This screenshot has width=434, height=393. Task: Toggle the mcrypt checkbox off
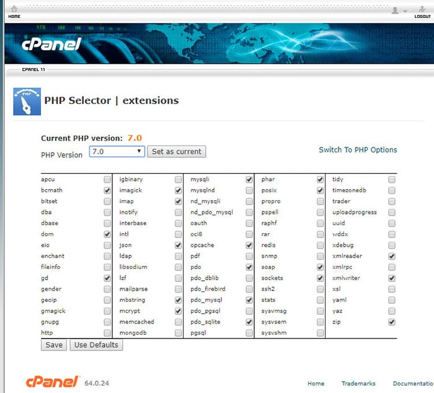(179, 311)
